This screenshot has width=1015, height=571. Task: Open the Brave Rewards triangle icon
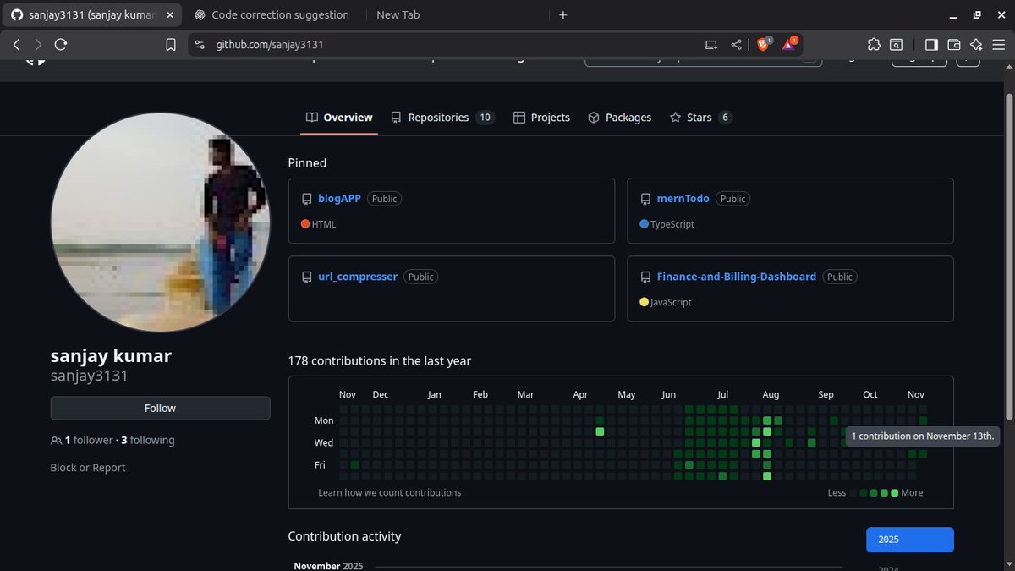pyautogui.click(x=788, y=44)
